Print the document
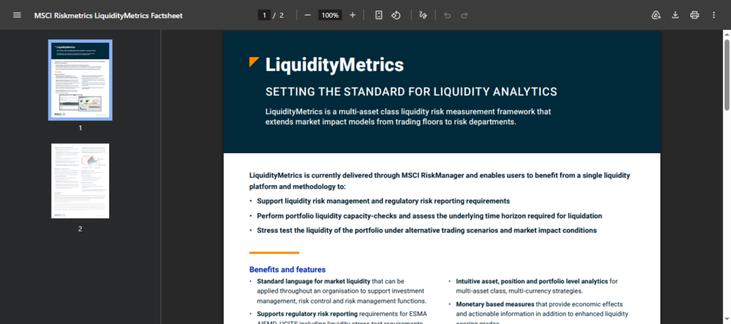 coord(695,15)
